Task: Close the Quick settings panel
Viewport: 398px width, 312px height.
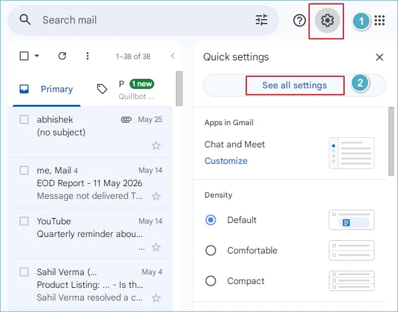Action: pyautogui.click(x=380, y=57)
